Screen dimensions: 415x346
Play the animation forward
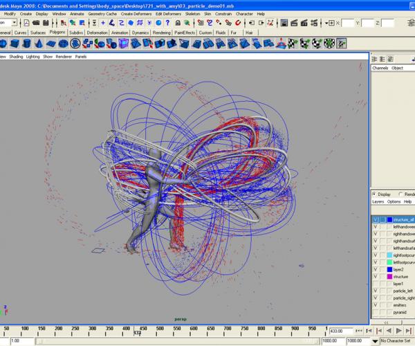tap(398, 331)
